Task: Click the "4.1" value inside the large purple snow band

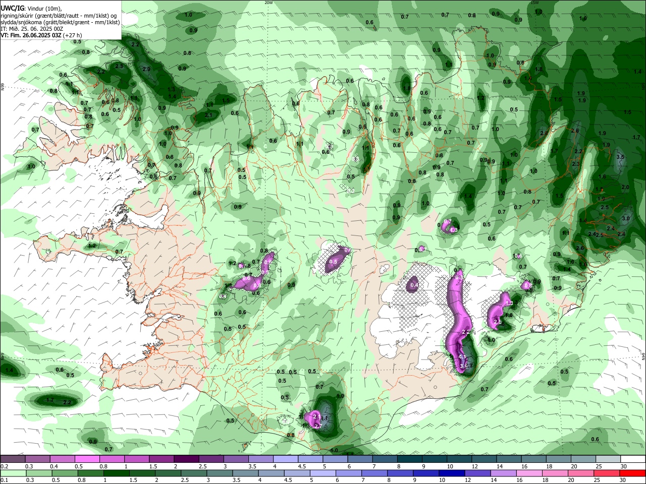Action: pos(462,357)
